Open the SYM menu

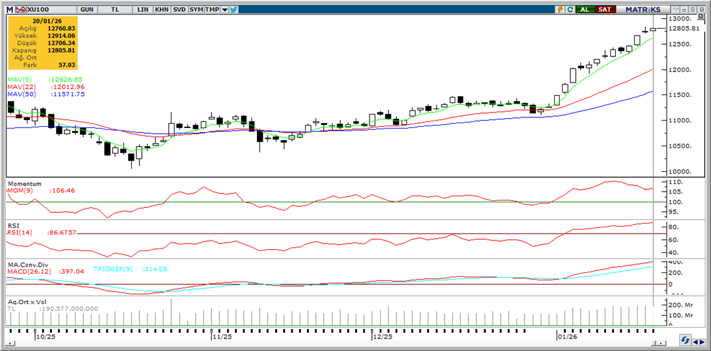(x=196, y=9)
